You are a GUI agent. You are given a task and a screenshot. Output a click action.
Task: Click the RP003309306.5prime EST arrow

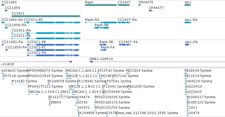(95, 100)
